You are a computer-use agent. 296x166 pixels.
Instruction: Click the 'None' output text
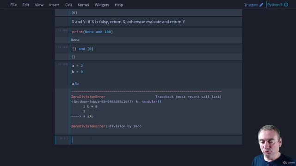coord(75,40)
